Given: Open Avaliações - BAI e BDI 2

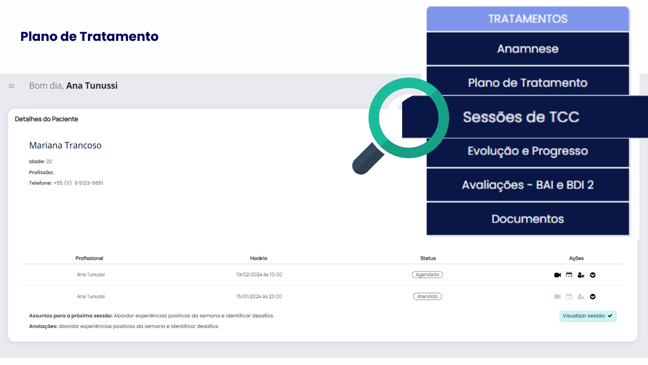Looking at the screenshot, I should [528, 185].
